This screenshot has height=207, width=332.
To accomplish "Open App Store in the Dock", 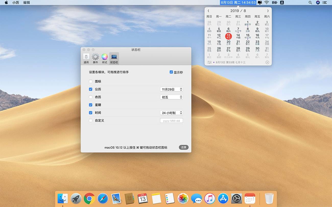I will coord(223,199).
